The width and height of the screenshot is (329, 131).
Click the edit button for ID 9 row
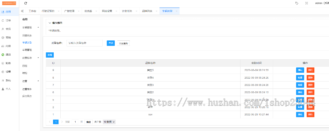(300, 70)
